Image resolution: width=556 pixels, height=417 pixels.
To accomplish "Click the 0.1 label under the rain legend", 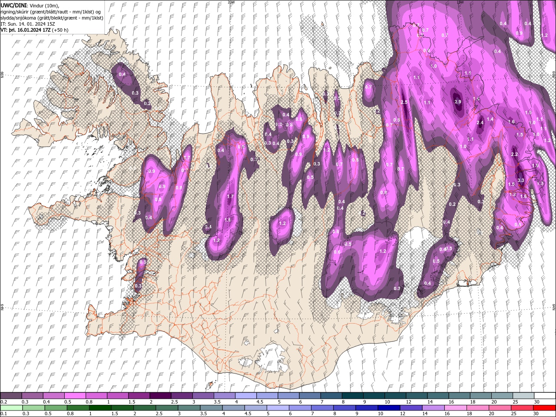I will tap(3, 414).
